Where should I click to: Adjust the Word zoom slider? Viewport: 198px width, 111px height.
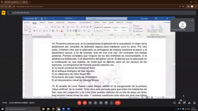163,97
